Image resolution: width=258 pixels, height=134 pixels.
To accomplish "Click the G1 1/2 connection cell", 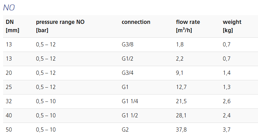I will (130, 115).
